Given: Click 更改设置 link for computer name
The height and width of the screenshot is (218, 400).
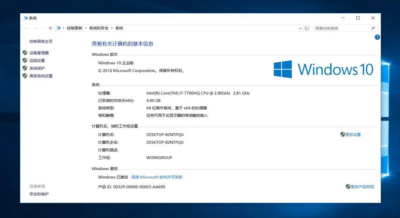Looking at the screenshot, I should (x=353, y=135).
